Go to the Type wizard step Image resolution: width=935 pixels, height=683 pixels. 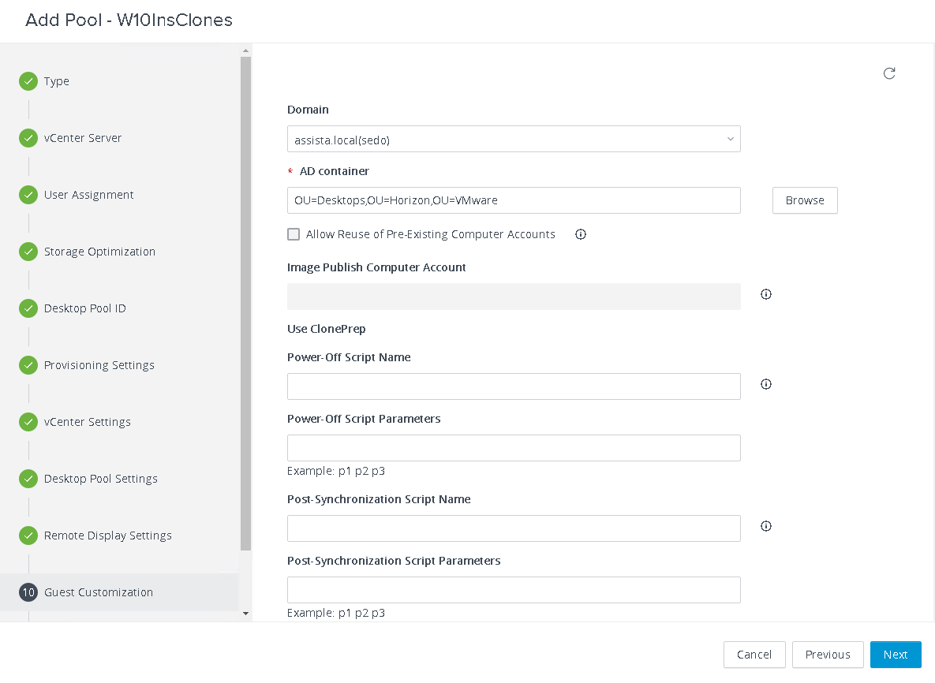point(57,81)
